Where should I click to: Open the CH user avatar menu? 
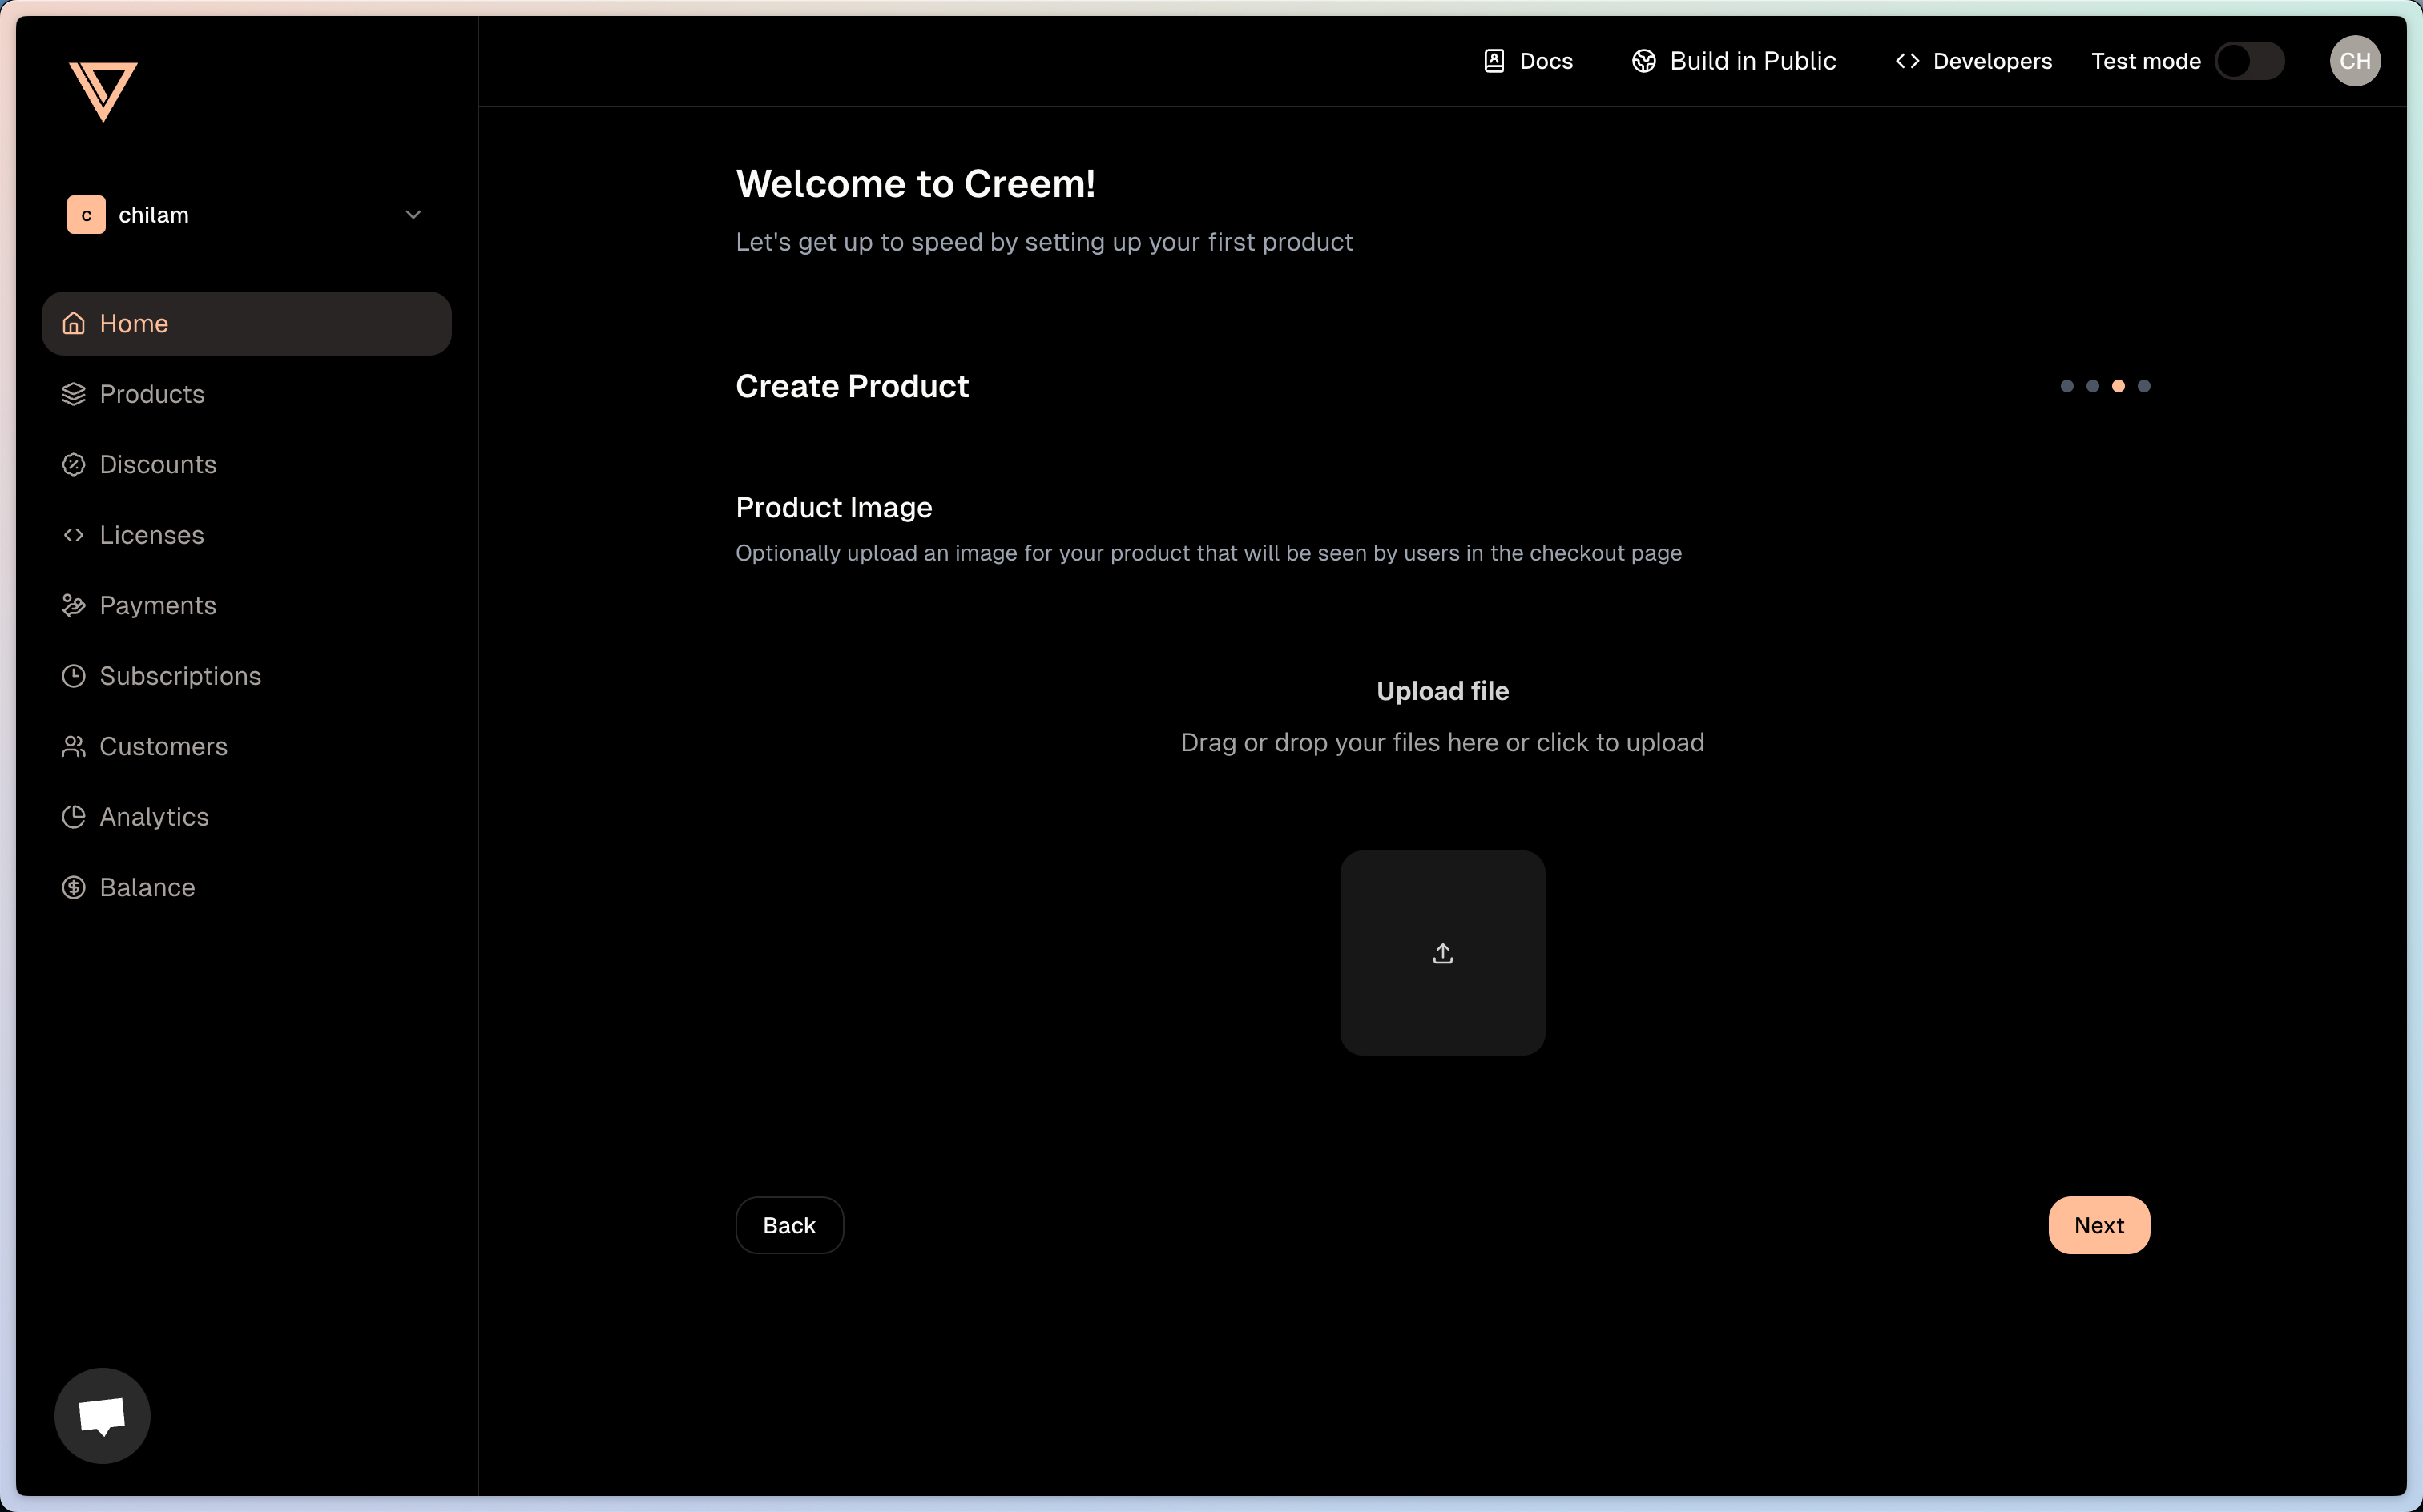(x=2354, y=61)
